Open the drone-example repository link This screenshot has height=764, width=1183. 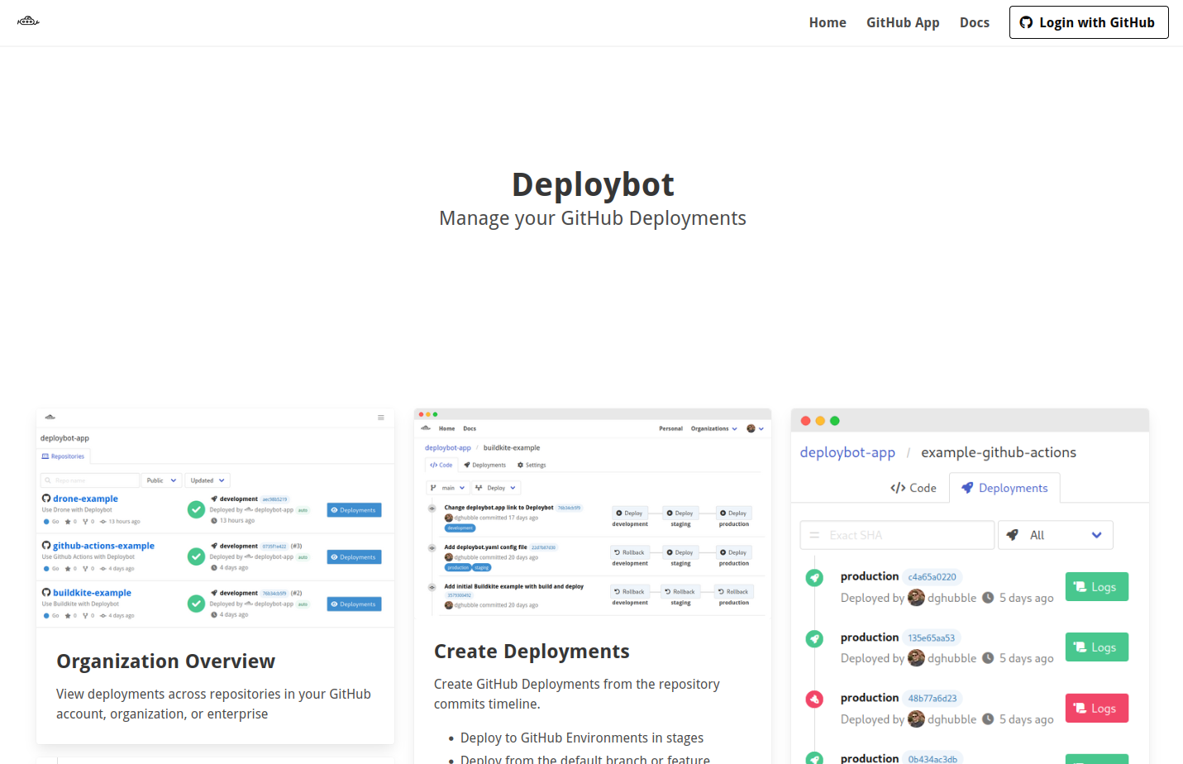point(86,499)
